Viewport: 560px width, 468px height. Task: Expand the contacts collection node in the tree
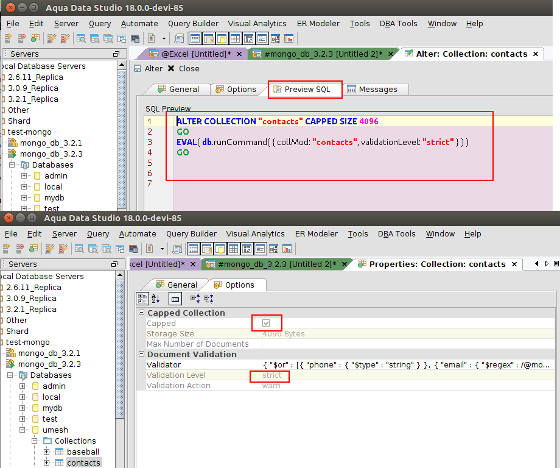pos(46,463)
